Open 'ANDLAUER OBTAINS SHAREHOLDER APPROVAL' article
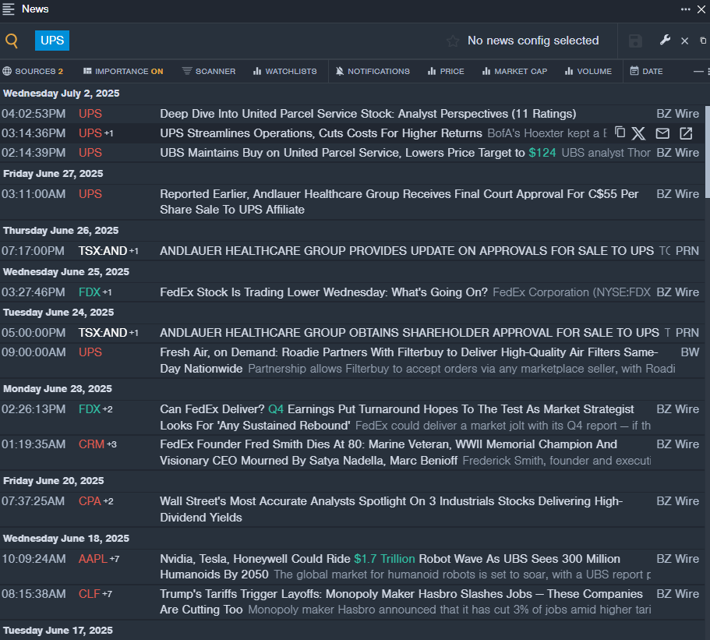The width and height of the screenshot is (710, 640). pos(409,333)
